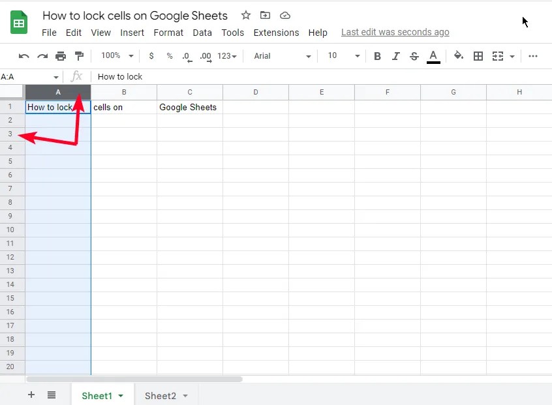
Task: Open the Data menu
Action: [202, 33]
